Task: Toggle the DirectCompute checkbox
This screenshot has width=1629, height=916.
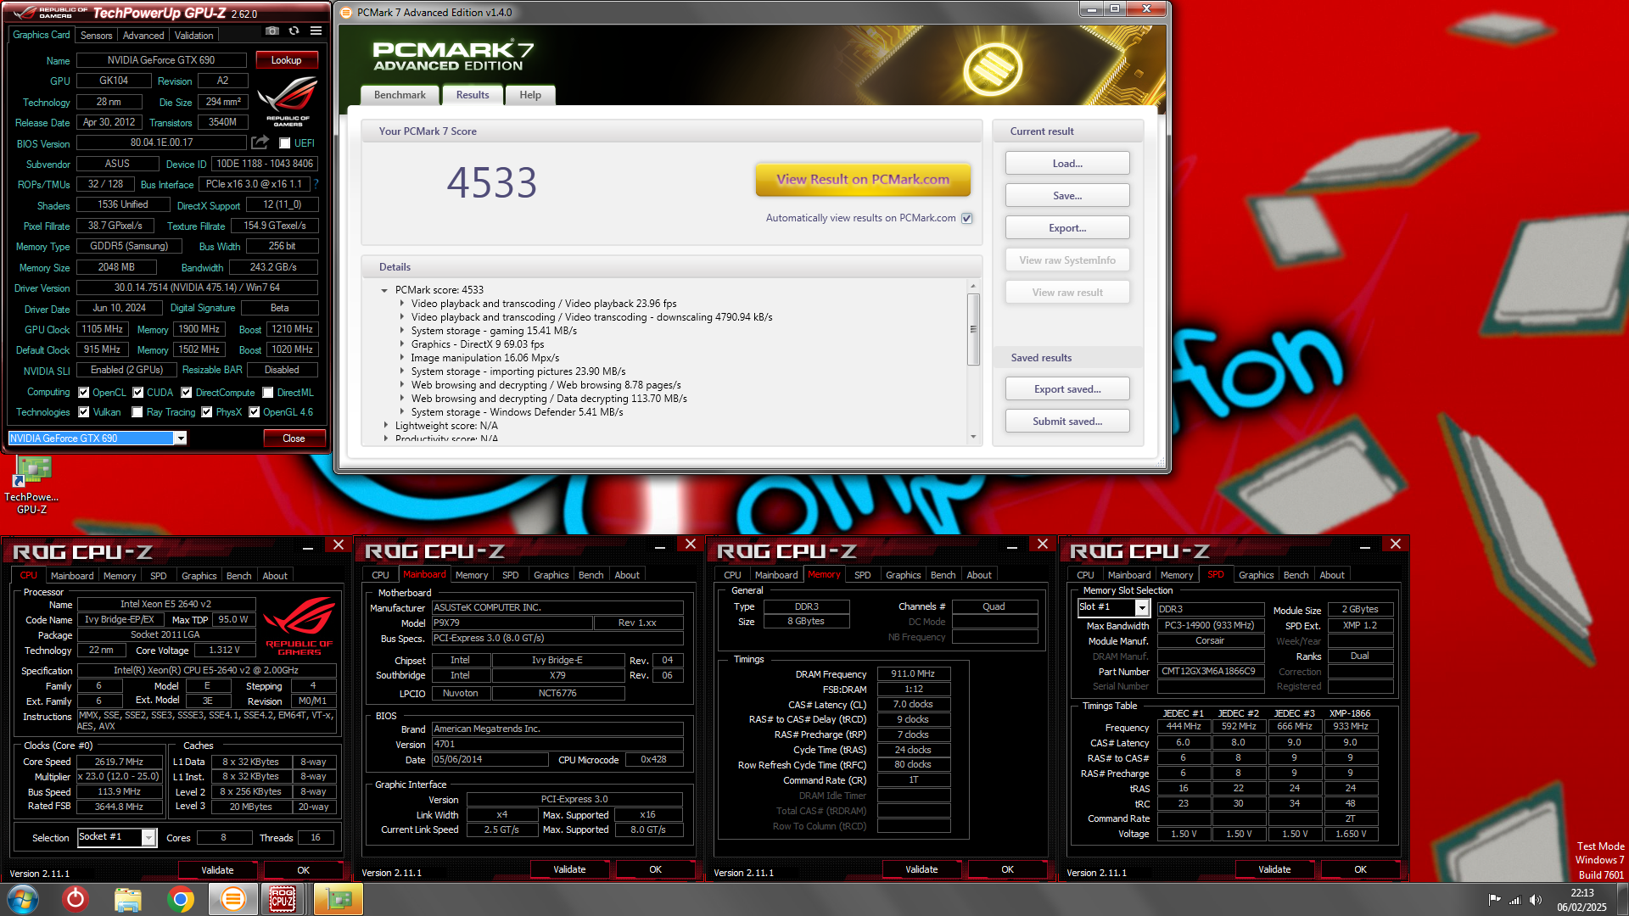Action: point(187,393)
